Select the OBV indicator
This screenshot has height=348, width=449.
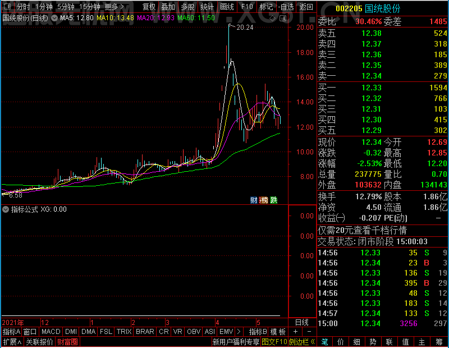tap(194, 332)
